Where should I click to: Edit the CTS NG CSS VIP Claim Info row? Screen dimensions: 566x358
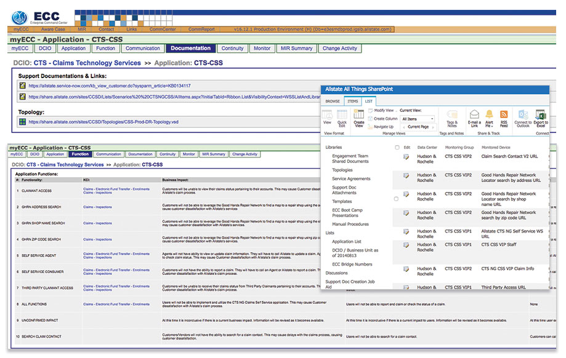click(406, 269)
